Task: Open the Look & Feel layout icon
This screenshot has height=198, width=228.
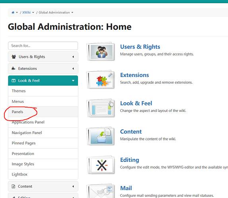Action: click(101, 108)
